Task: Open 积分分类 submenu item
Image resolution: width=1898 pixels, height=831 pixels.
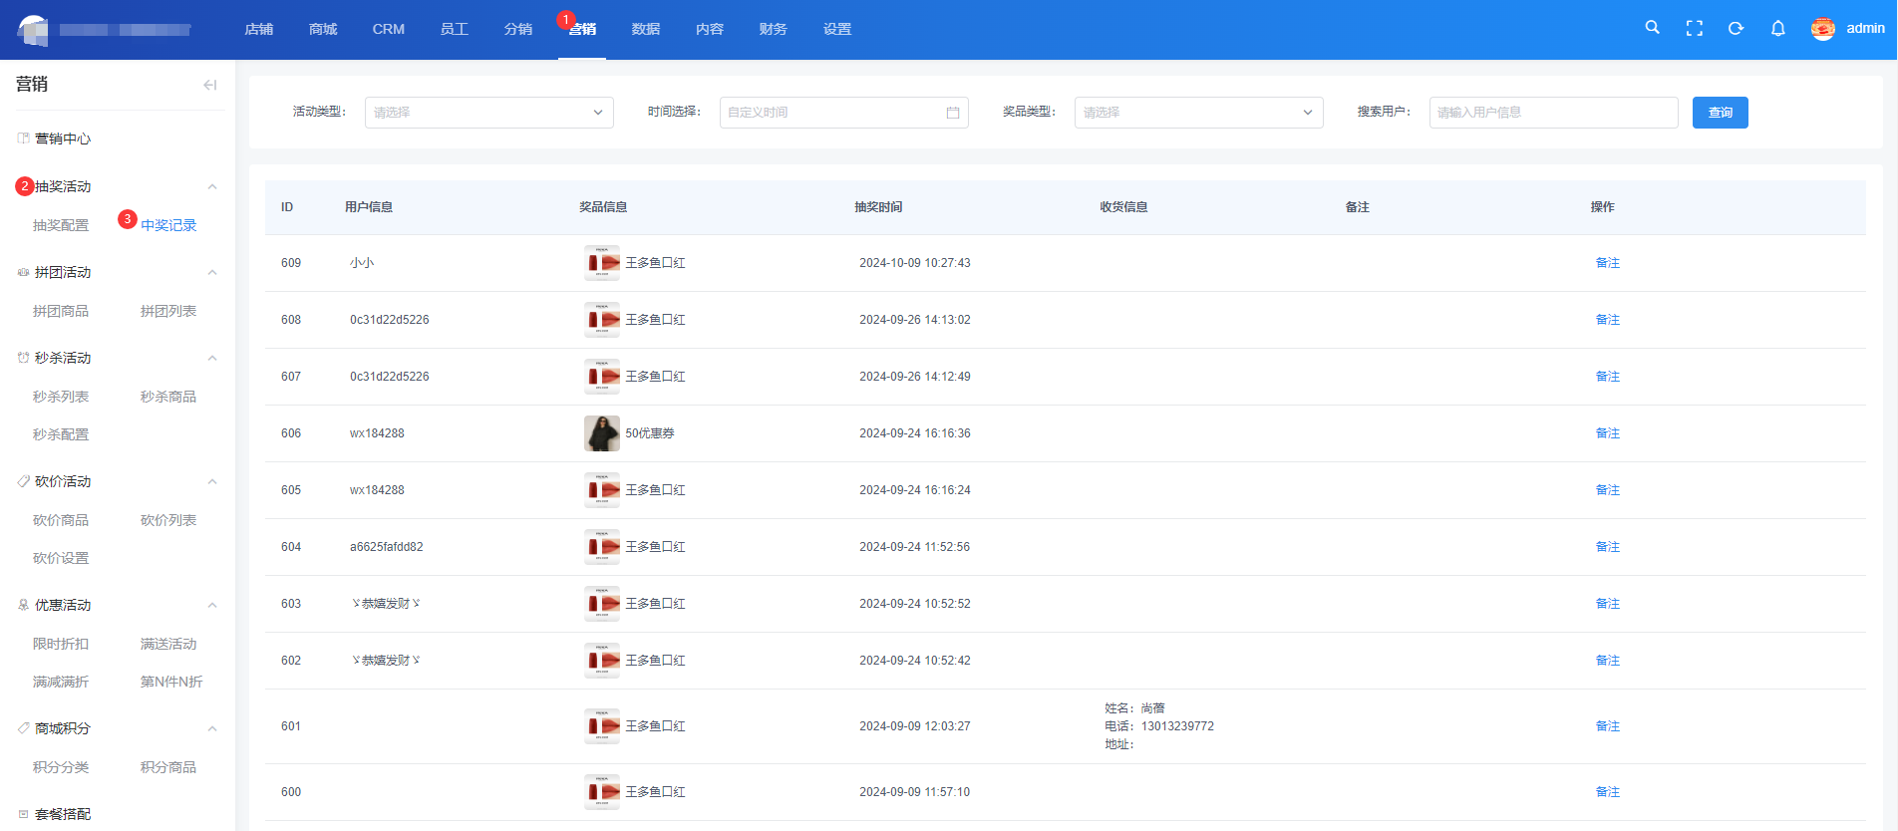Action: tap(61, 767)
